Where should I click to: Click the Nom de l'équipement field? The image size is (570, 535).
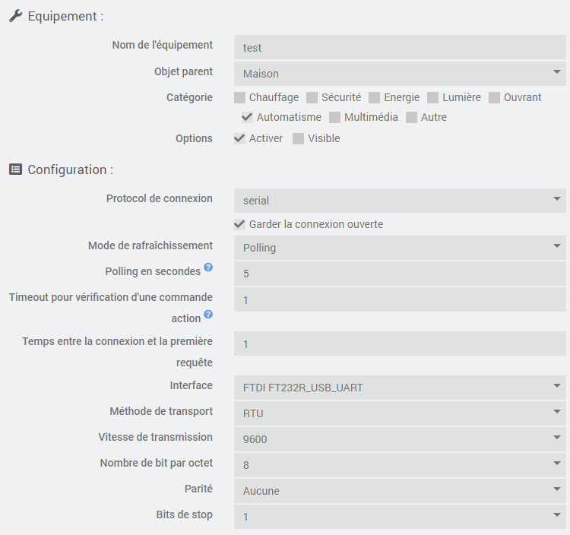click(400, 47)
